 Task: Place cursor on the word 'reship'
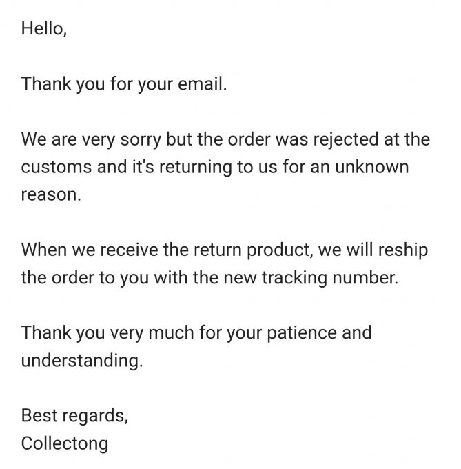coord(407,250)
